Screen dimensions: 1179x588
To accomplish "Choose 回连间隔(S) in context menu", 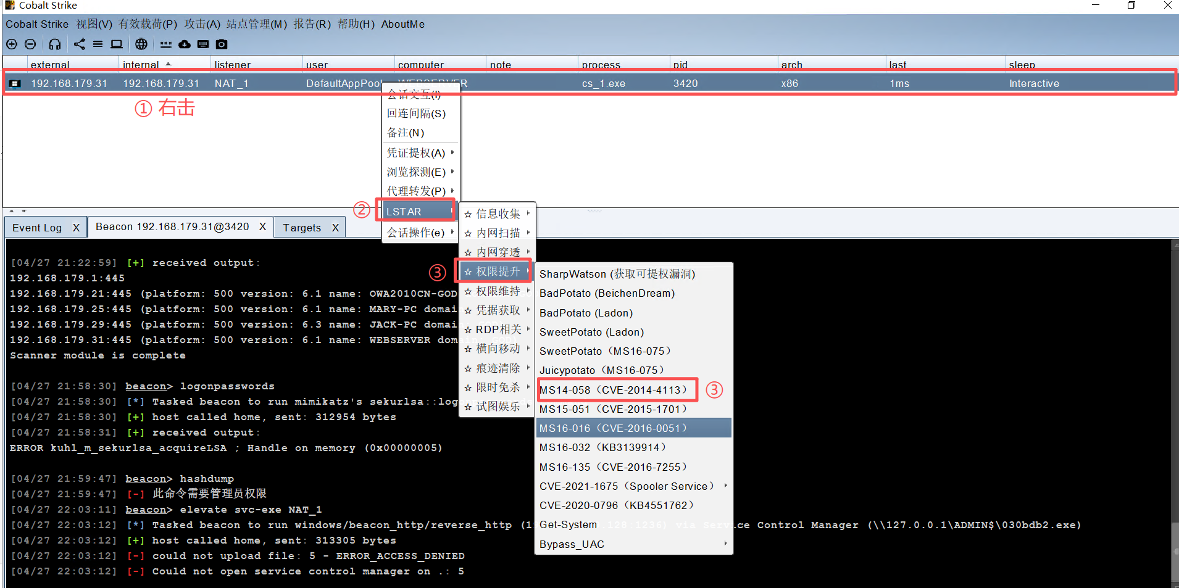I will click(x=421, y=114).
